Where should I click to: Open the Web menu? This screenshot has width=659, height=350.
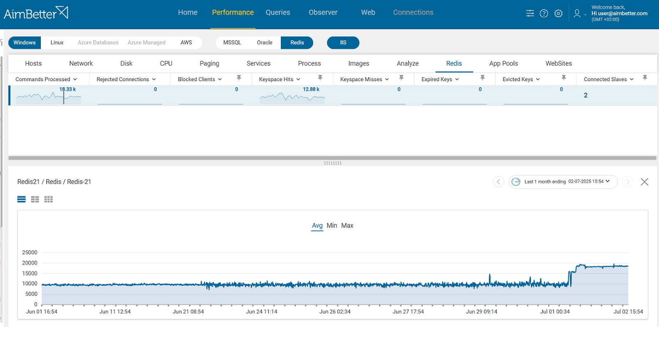pos(368,13)
